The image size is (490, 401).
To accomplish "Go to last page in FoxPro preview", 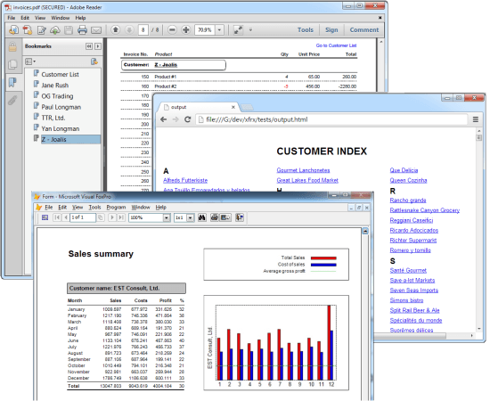I will 121,217.
